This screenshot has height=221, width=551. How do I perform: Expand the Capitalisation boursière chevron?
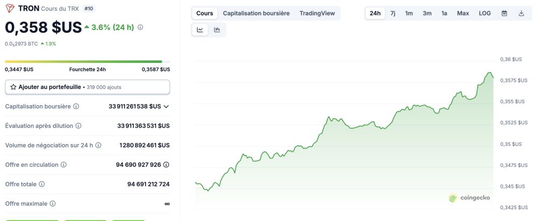(x=166, y=107)
